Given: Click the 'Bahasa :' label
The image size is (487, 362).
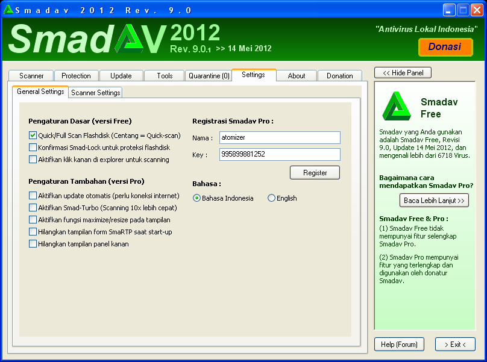Looking at the screenshot, I should tap(207, 184).
